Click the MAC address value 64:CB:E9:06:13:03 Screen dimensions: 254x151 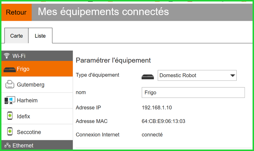(163, 121)
